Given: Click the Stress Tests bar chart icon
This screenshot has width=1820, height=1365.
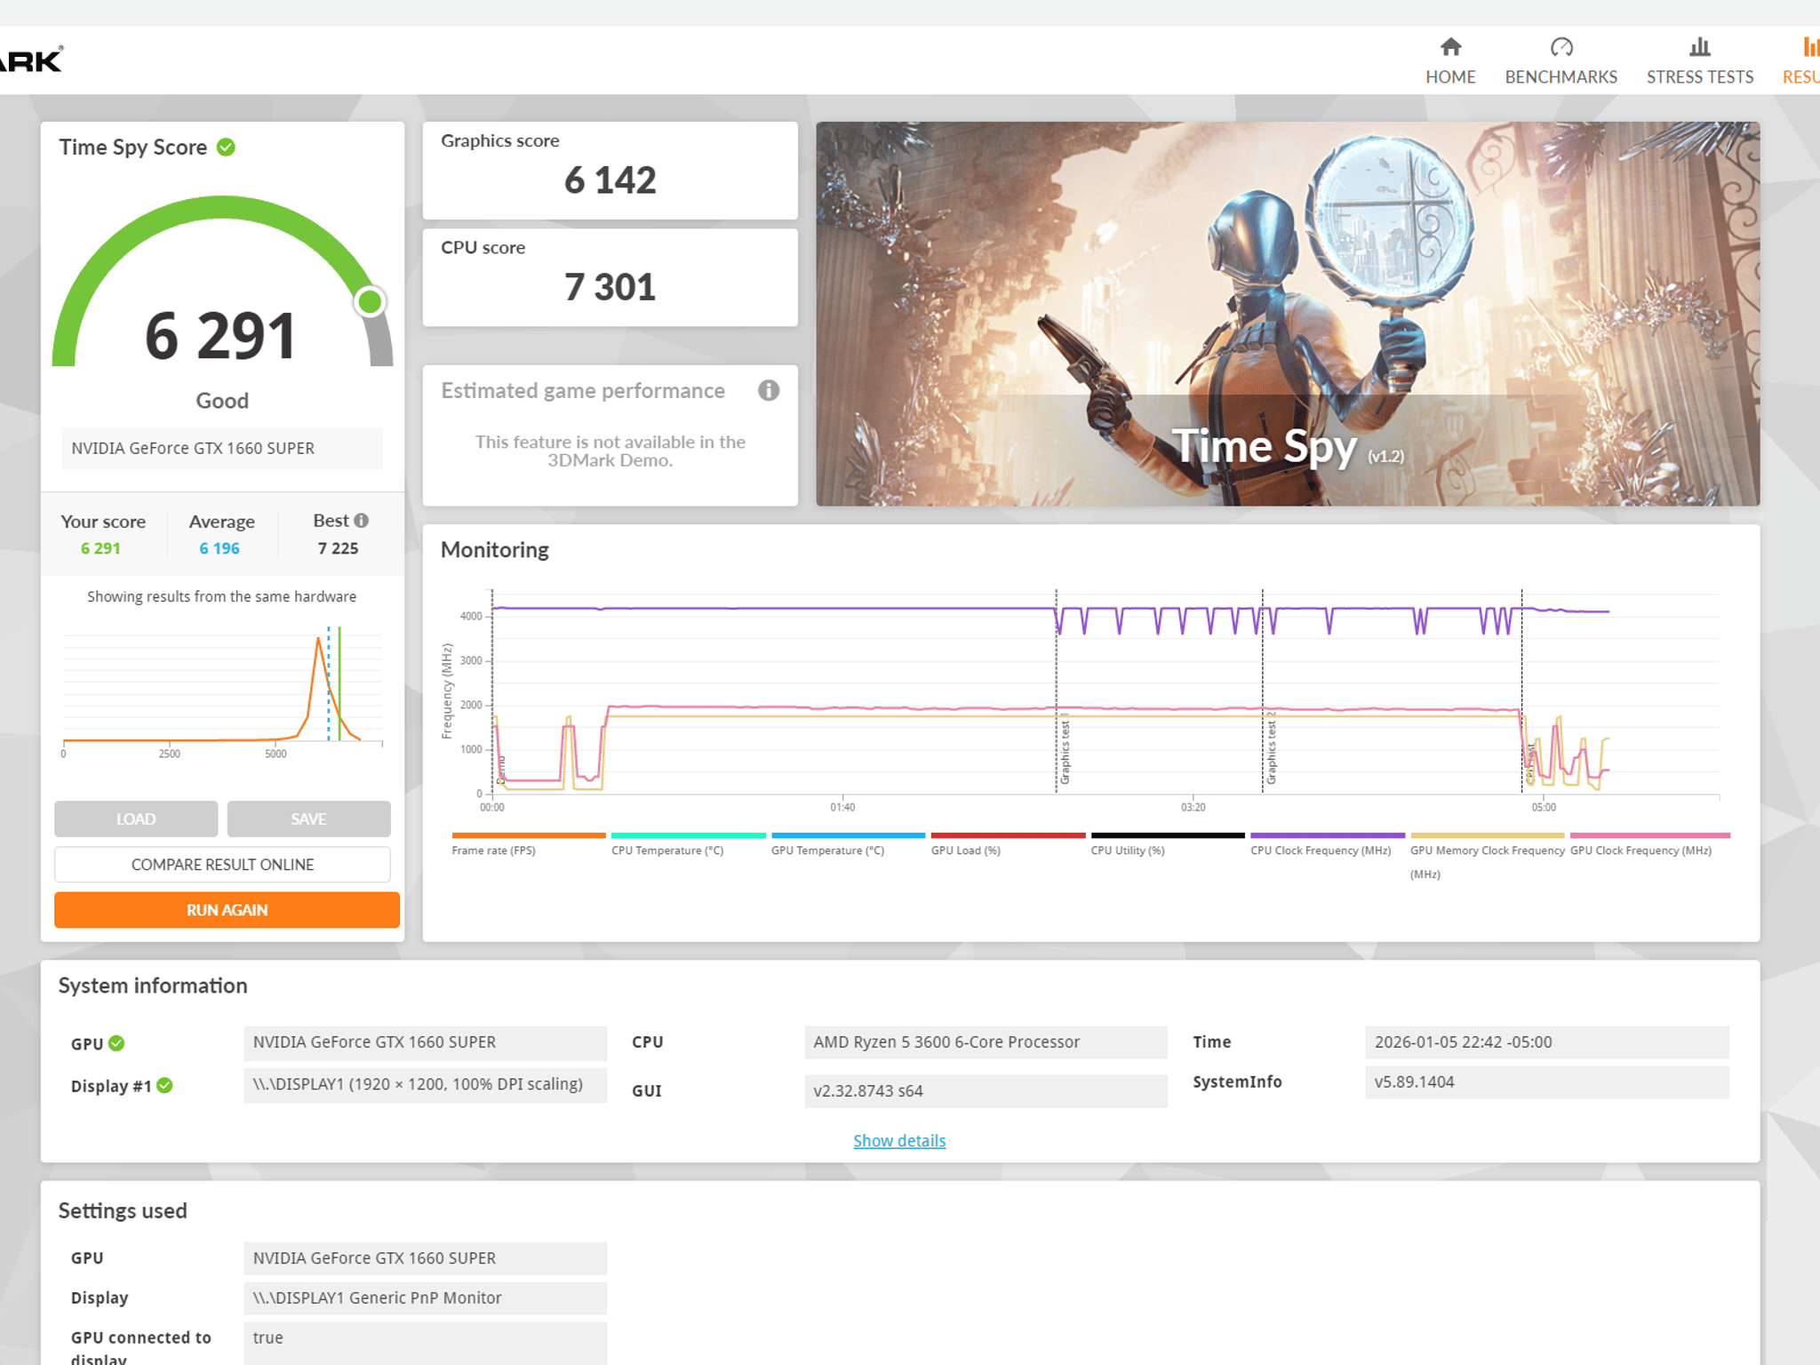Looking at the screenshot, I should (1699, 47).
